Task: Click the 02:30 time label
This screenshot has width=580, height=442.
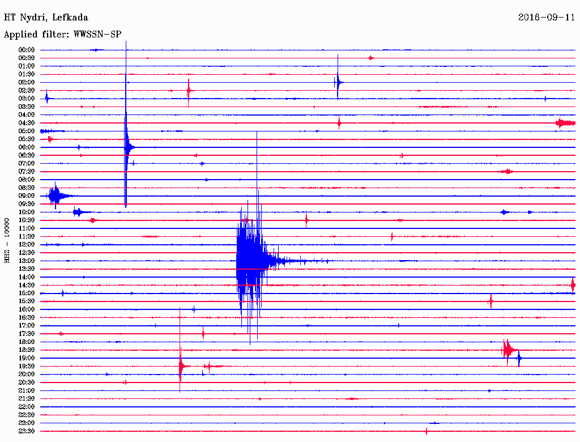Action: click(x=27, y=91)
